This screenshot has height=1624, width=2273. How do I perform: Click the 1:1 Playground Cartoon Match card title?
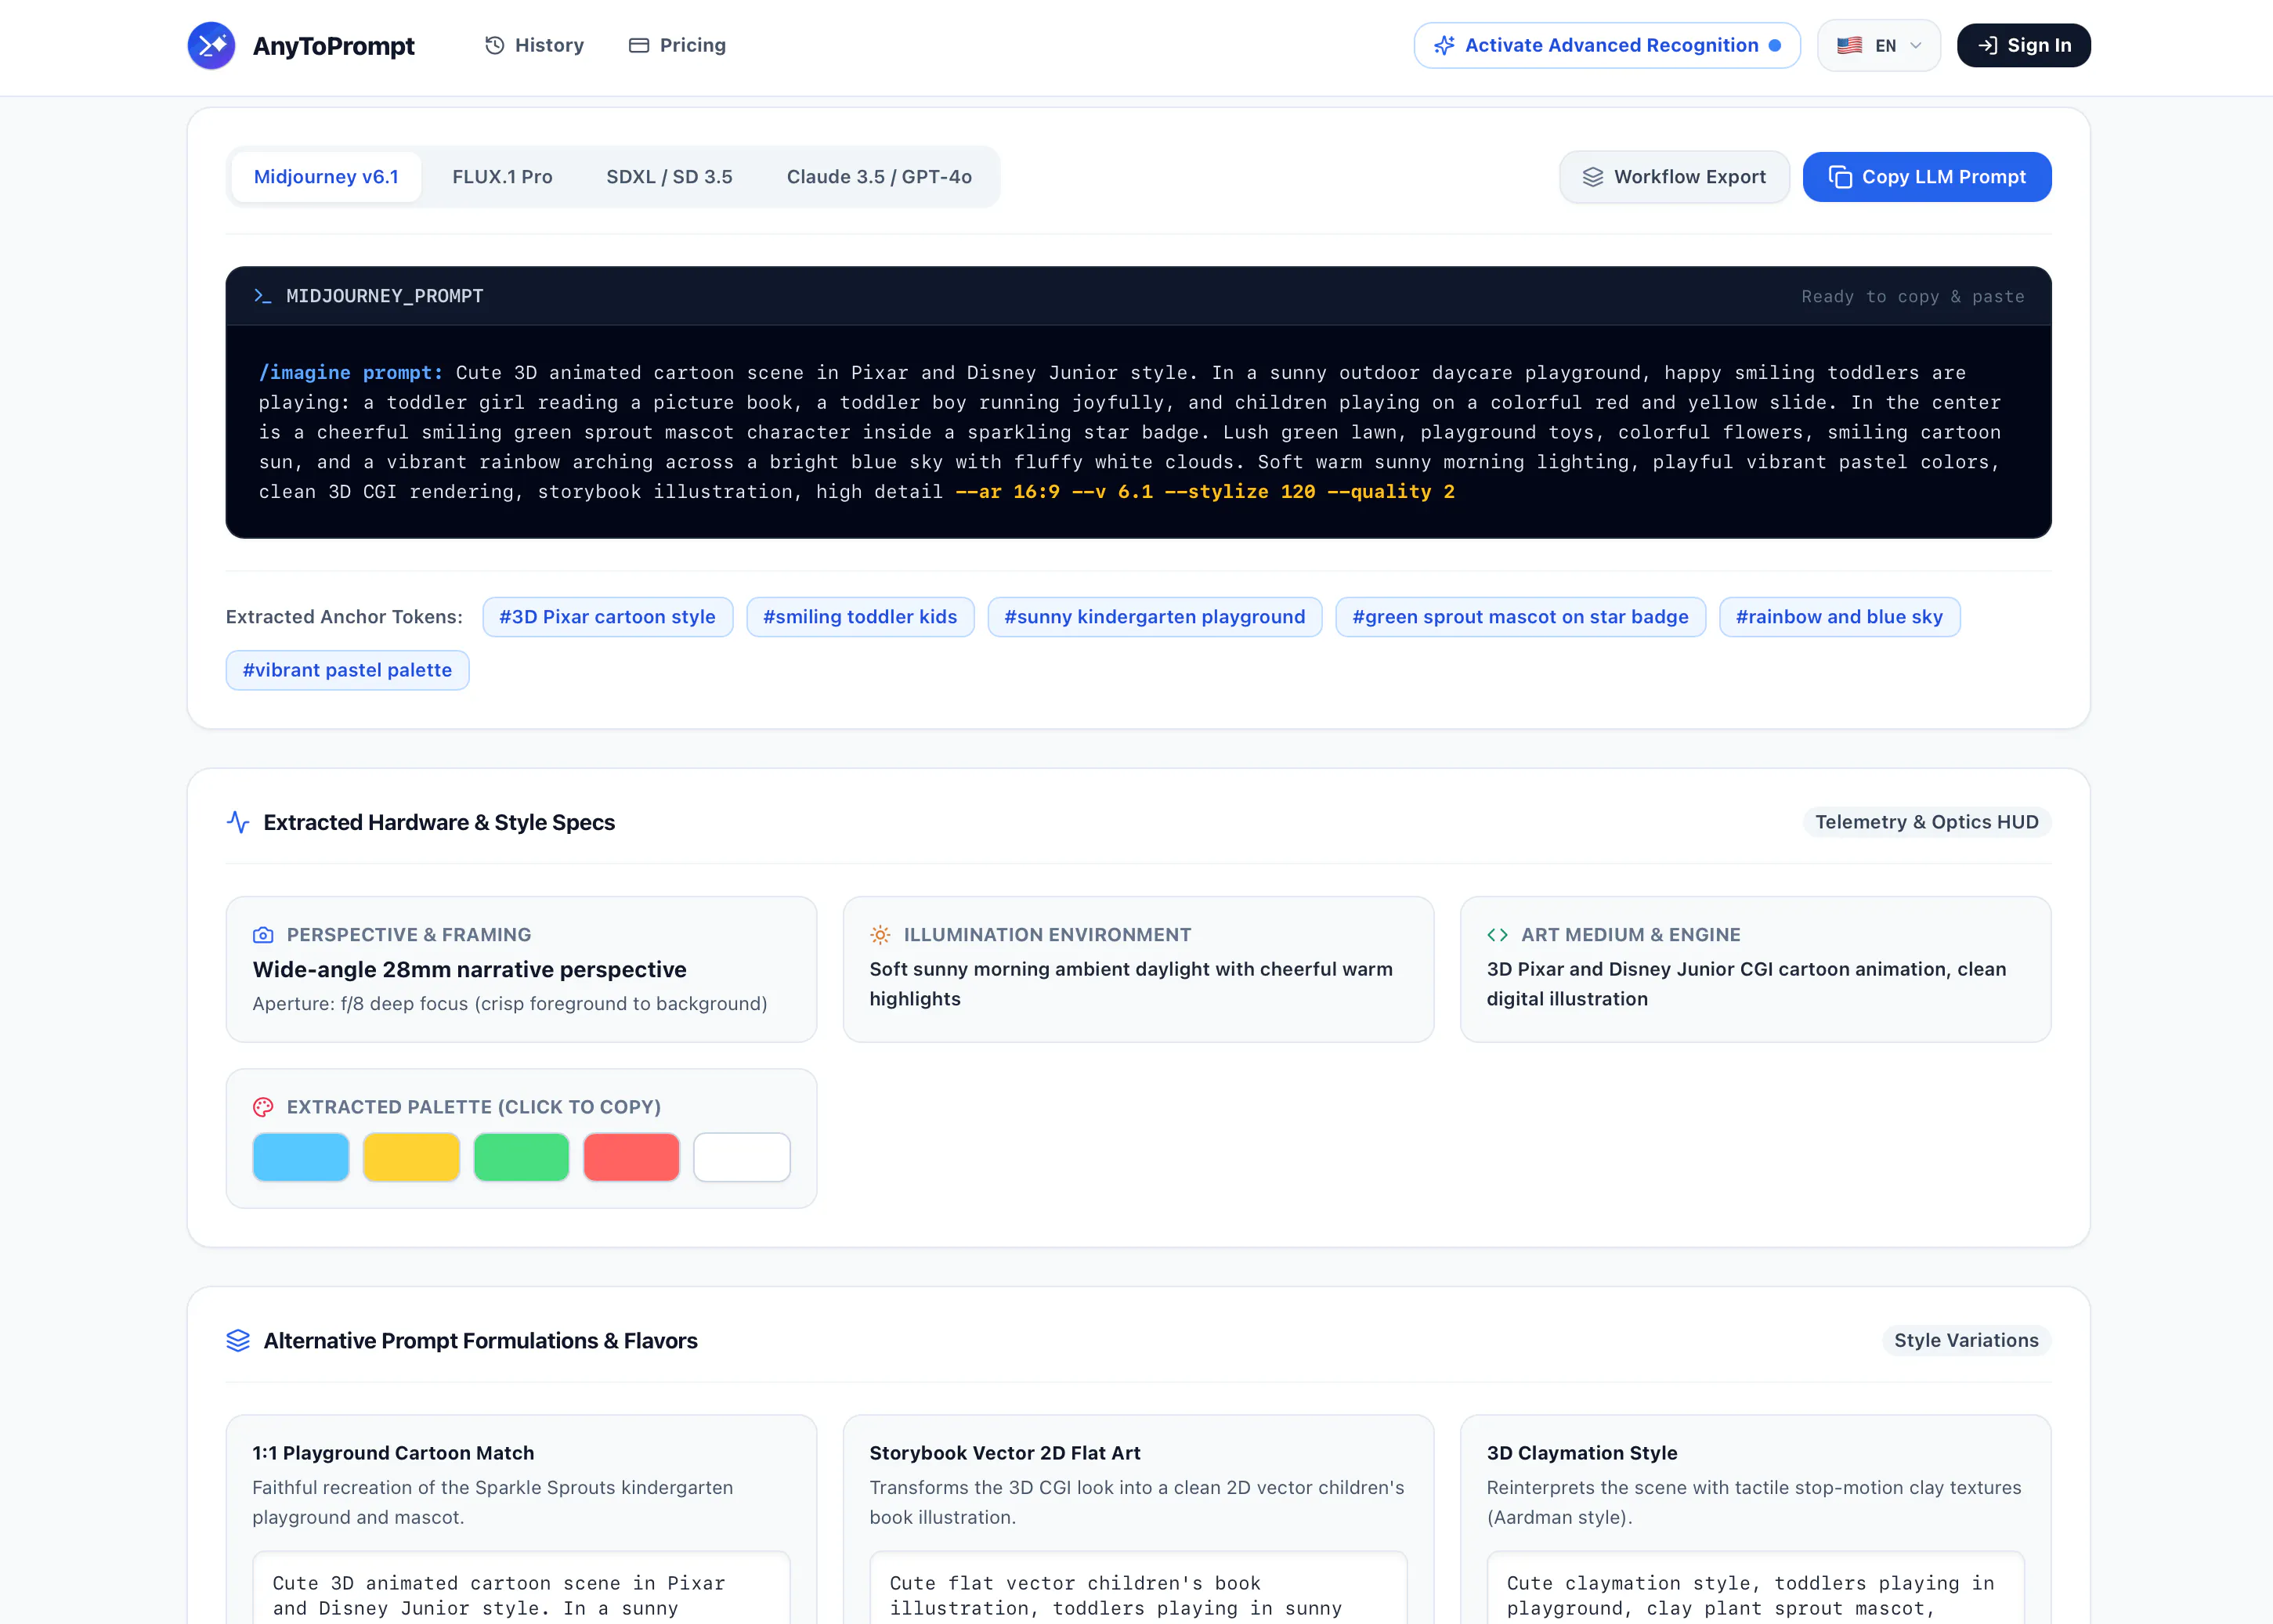click(x=393, y=1453)
